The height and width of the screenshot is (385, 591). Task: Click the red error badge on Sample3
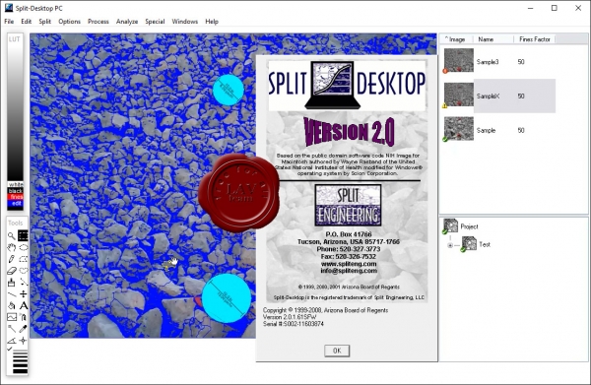(445, 71)
